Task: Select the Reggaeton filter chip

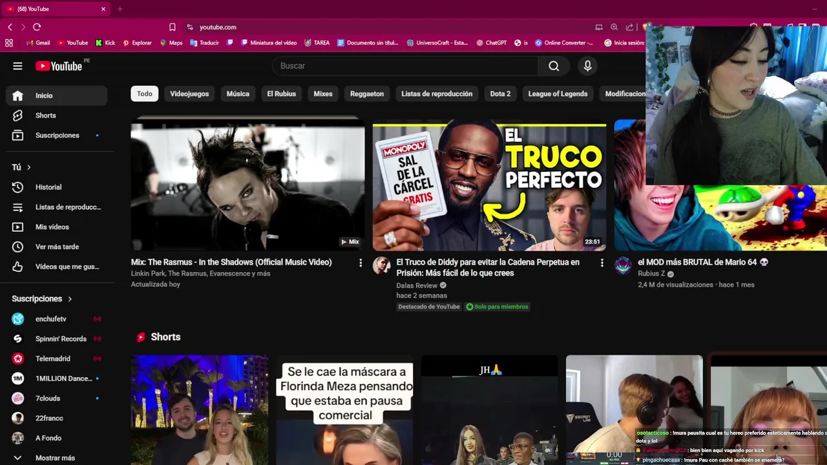Action: pos(367,94)
